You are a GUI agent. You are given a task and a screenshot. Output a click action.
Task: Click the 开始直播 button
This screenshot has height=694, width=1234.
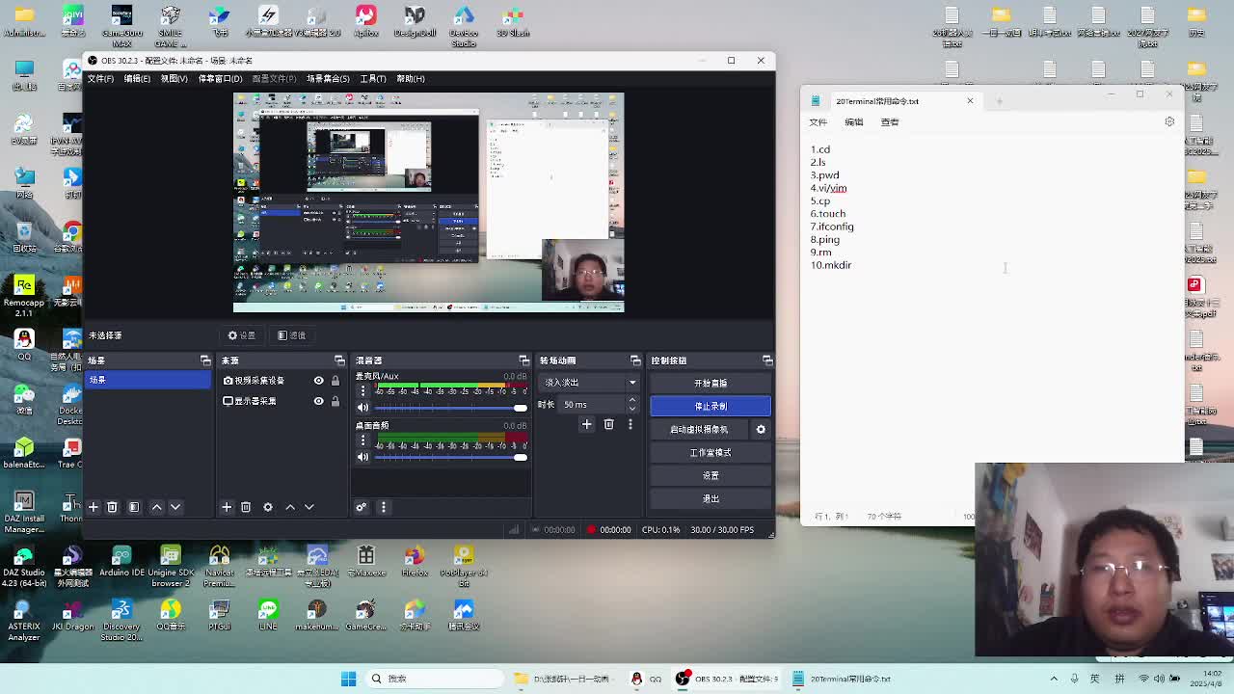point(711,383)
